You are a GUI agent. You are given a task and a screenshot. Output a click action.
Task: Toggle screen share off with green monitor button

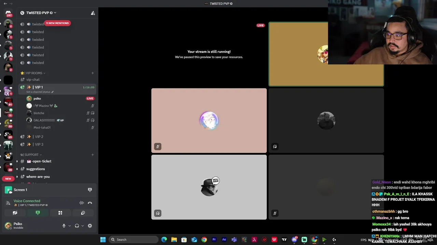coord(38,213)
